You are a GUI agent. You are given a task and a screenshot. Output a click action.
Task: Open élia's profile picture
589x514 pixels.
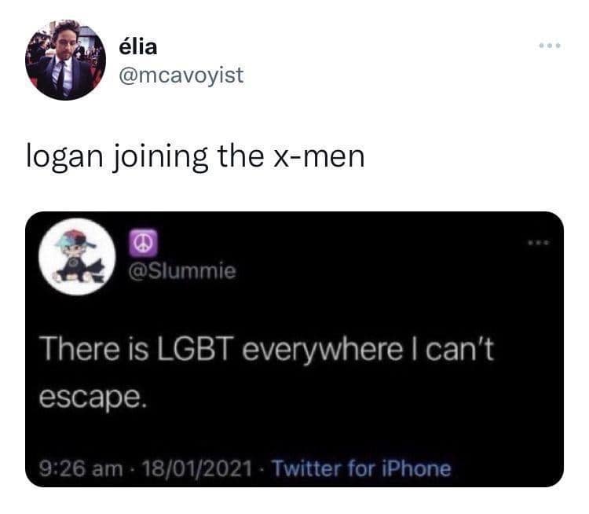[x=66, y=60]
